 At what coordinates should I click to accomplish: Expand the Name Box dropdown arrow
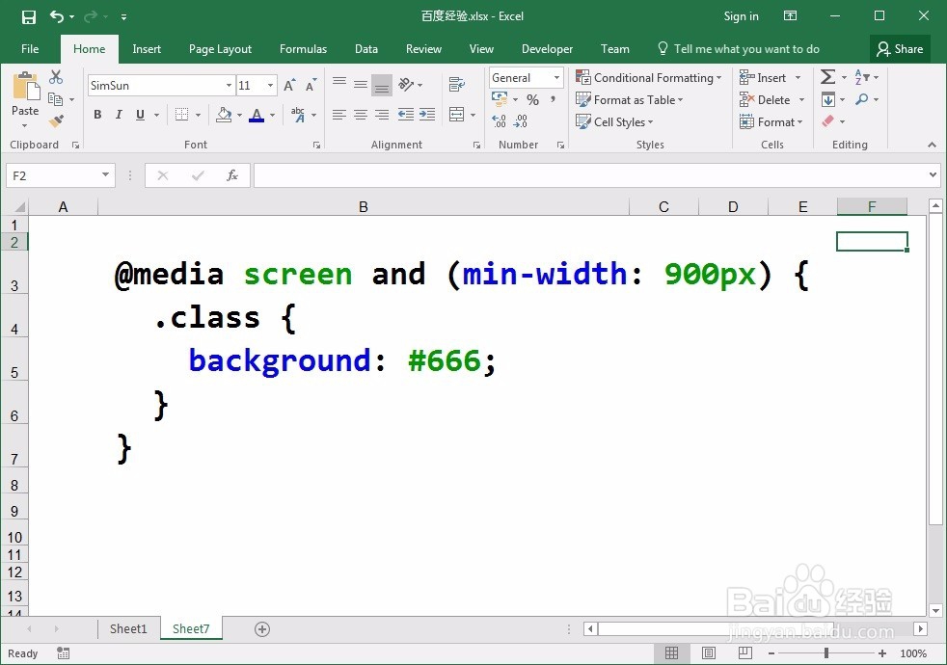point(105,175)
